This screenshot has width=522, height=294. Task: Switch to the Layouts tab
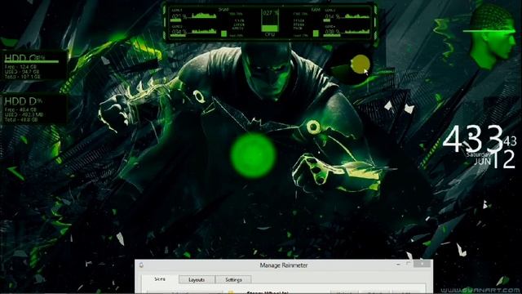tap(197, 279)
